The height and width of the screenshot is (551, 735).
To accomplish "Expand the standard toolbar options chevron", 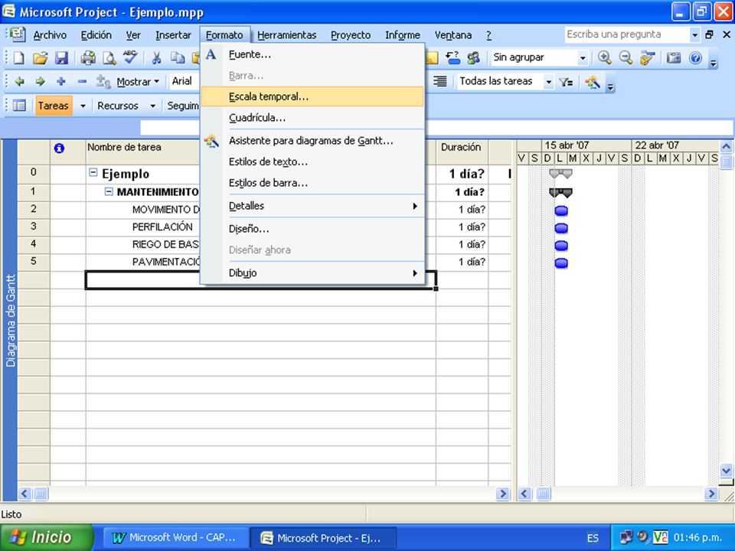I will click(x=713, y=61).
